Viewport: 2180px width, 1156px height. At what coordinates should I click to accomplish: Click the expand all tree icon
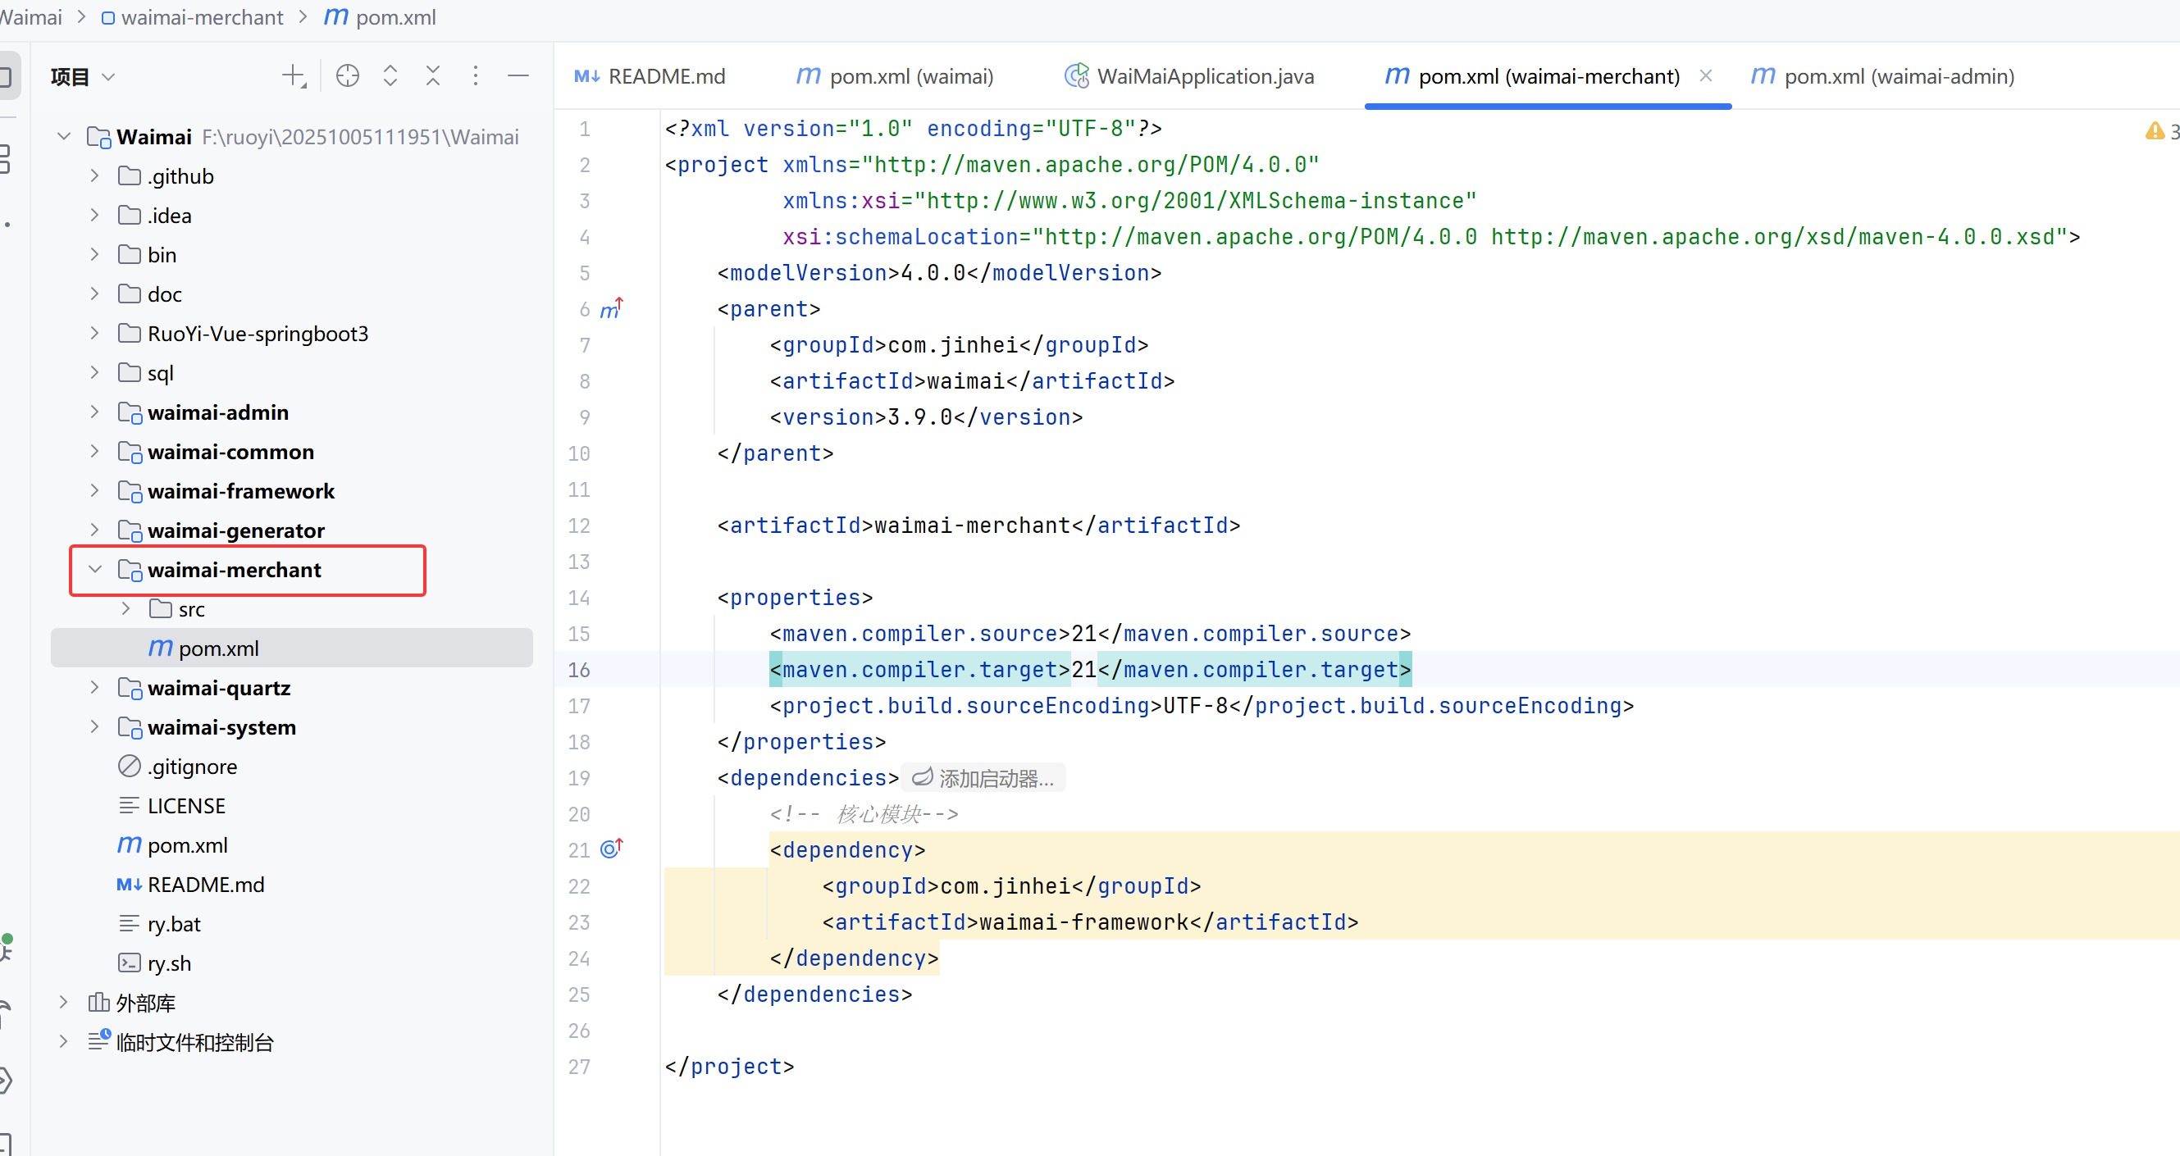coord(390,76)
